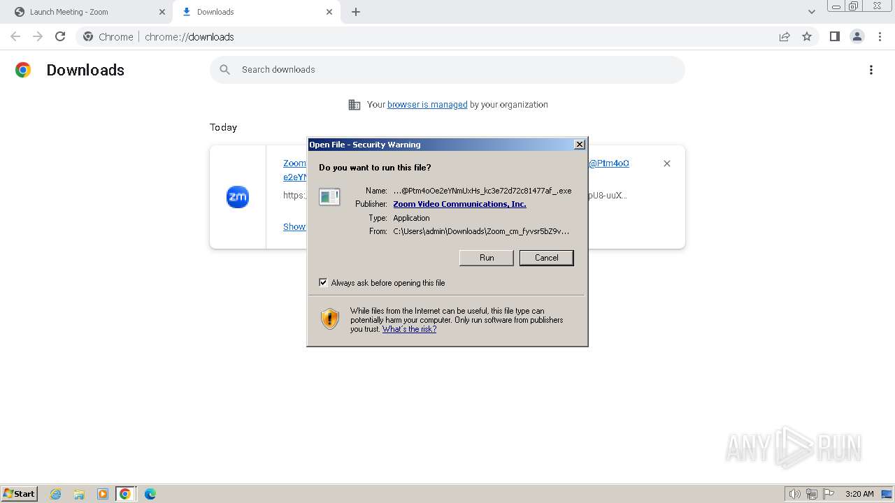The image size is (895, 503).
Task: Open the Action Center flag icon
Action: 829,494
